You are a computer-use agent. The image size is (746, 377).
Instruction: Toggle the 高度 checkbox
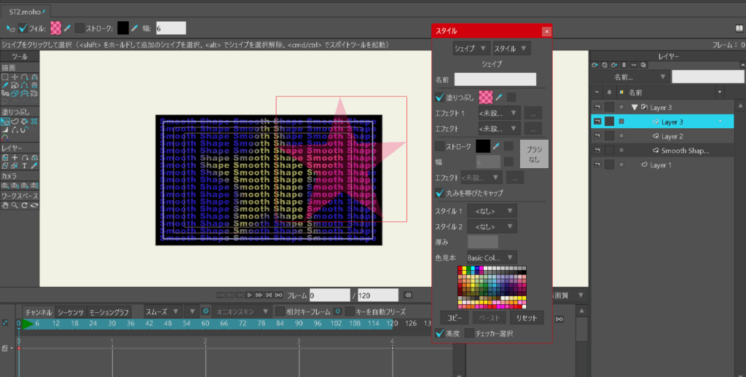click(x=439, y=333)
